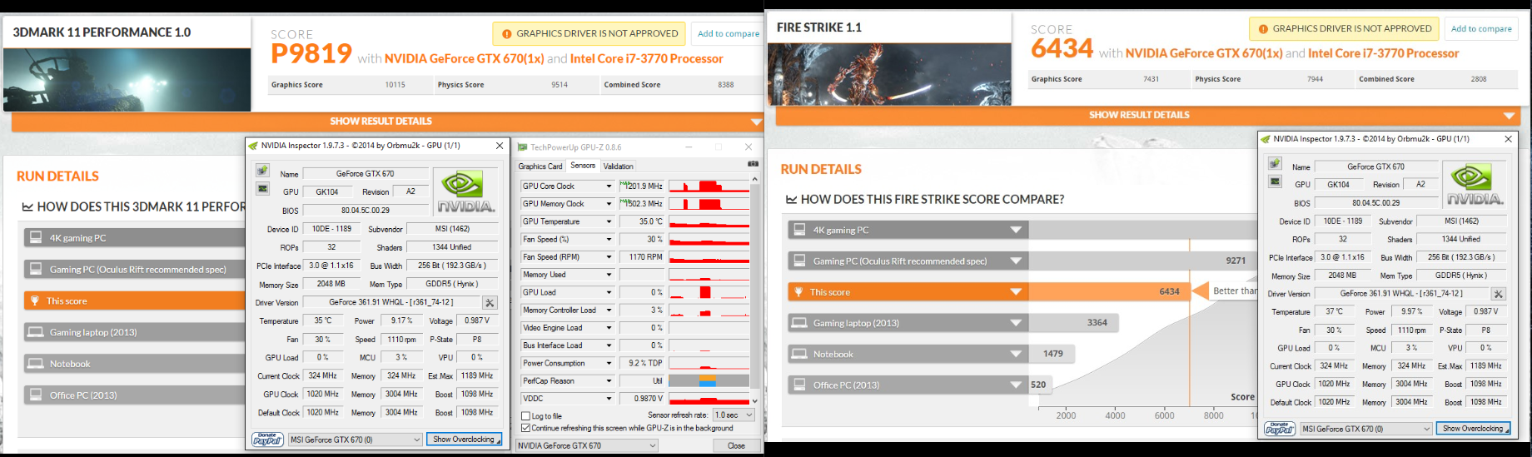Screen dimensions: 1532x457
Task: Click warning icon on Fire Strike driver notice
Action: [1263, 29]
